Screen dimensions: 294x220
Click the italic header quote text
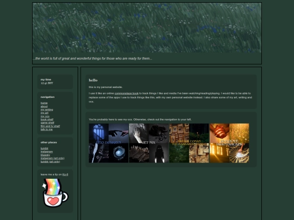93,58
